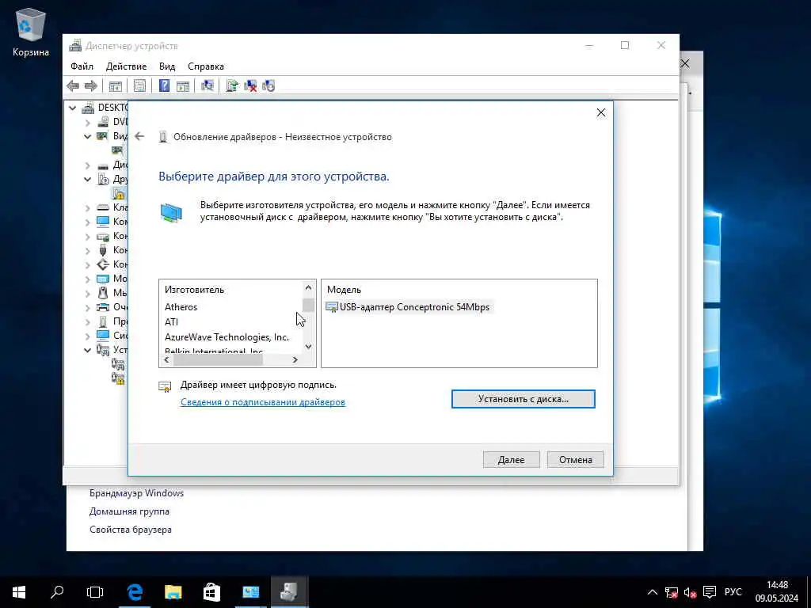Click the uninstall device icon with red X
This screenshot has width=811, height=608.
coord(250,85)
